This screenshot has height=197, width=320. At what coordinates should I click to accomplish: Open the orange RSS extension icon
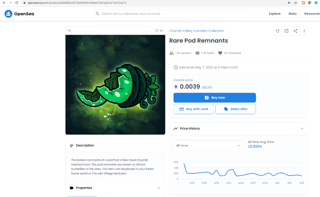click(303, 3)
